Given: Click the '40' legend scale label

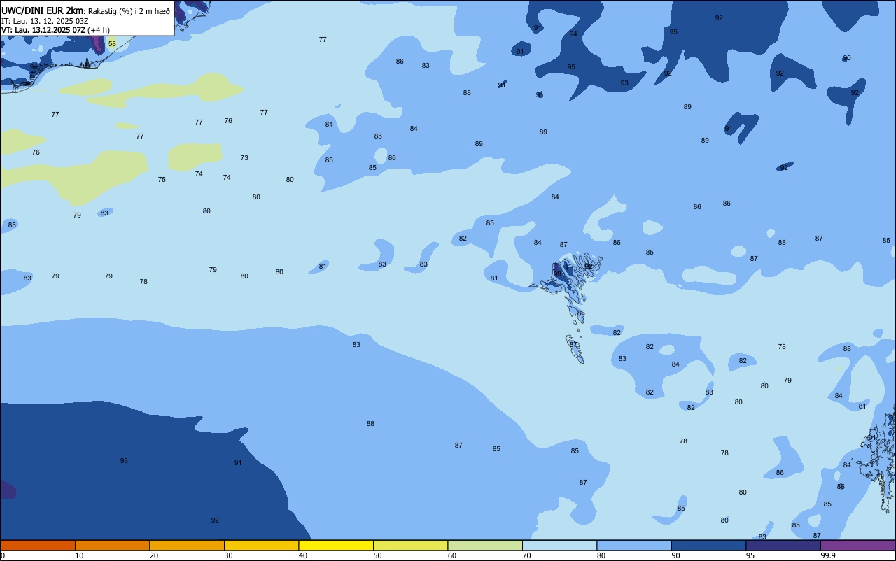Looking at the screenshot, I should point(303,555).
